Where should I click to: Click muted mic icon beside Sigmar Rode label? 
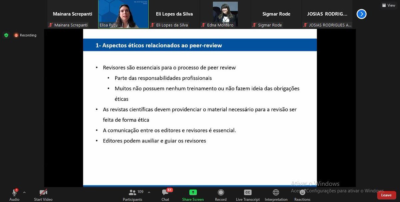255,25
